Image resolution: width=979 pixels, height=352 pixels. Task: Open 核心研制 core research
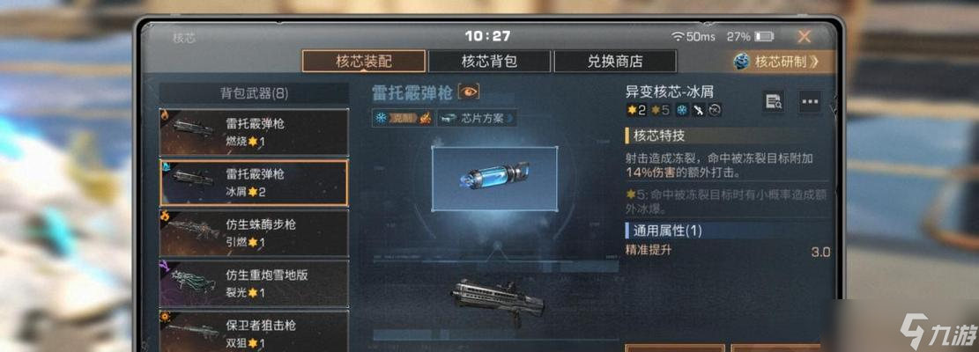(x=778, y=61)
